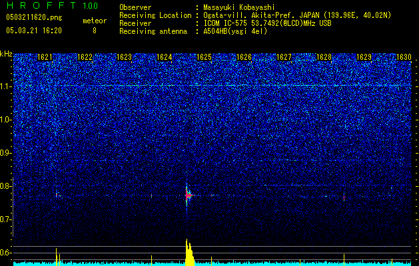Select the ICOM IC-575 53.7492 MHz receiver text
419x266 pixels.
coord(267,23)
